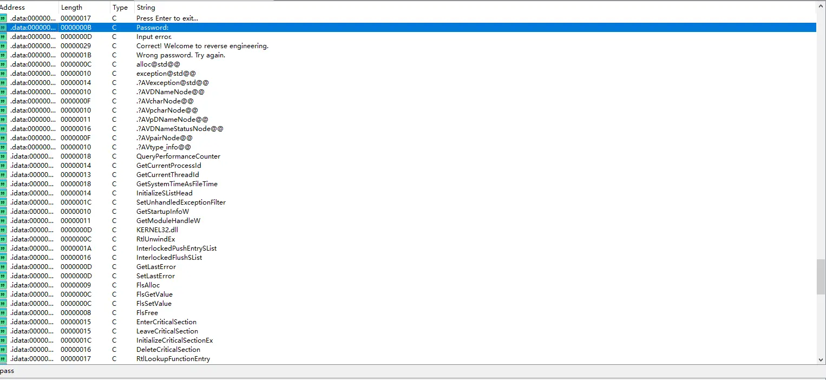Click the string icon of 'exception@std@@' row
Image resolution: width=826 pixels, height=380 pixels.
3,74
